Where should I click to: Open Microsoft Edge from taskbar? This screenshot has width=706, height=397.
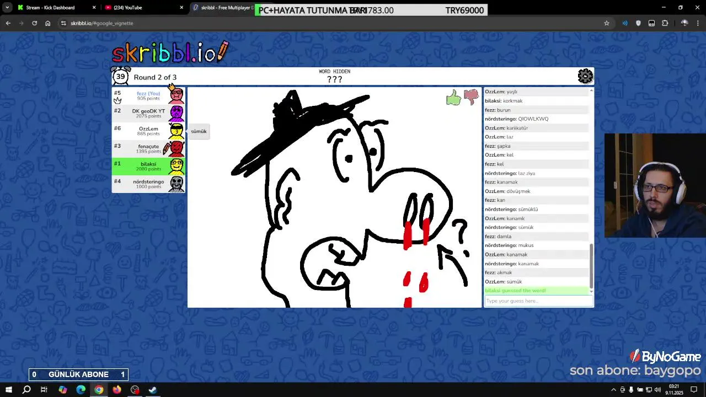(x=81, y=390)
